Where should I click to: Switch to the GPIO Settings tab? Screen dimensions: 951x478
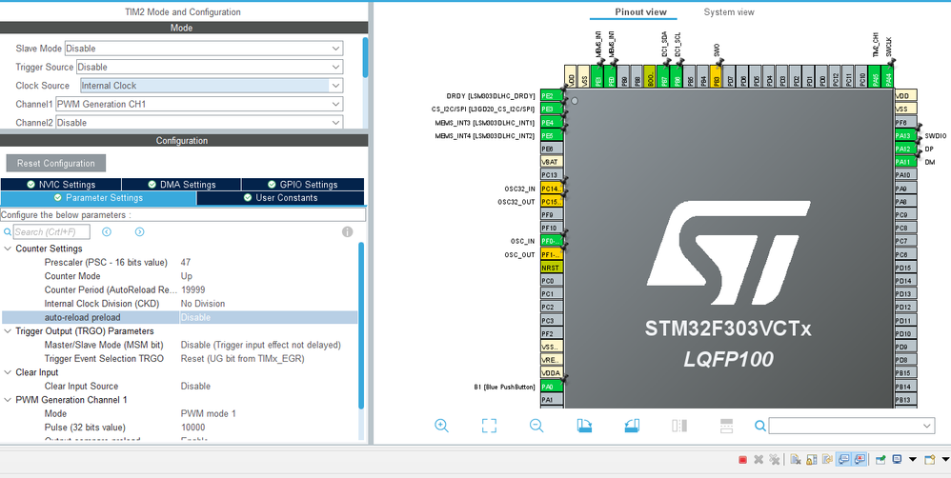pyautogui.click(x=303, y=184)
